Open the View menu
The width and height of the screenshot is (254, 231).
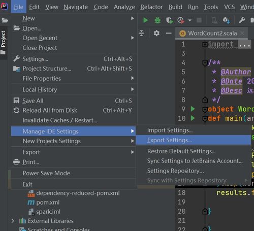tap(52, 7)
